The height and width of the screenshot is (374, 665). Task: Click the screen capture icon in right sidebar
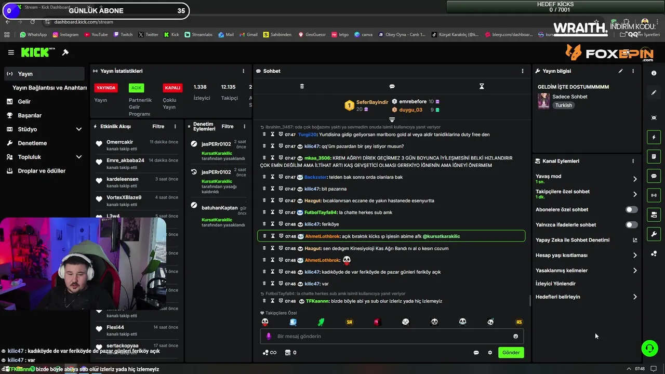point(654,118)
